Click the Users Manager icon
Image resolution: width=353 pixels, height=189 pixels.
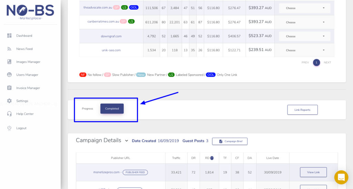[x=9, y=75]
